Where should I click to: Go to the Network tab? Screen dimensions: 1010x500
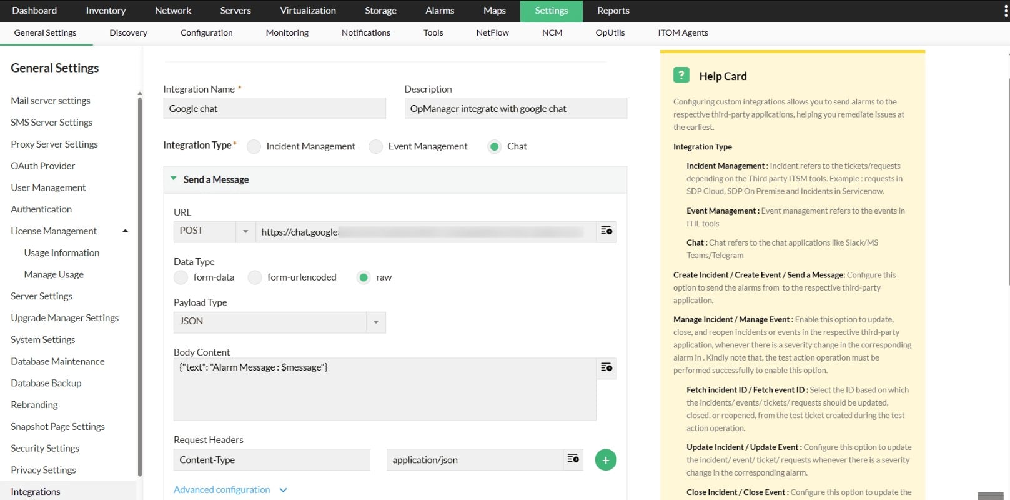(x=173, y=11)
